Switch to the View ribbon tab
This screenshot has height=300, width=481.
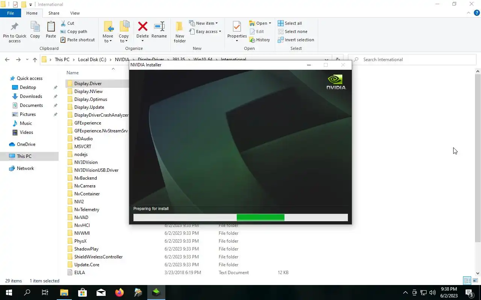click(75, 13)
